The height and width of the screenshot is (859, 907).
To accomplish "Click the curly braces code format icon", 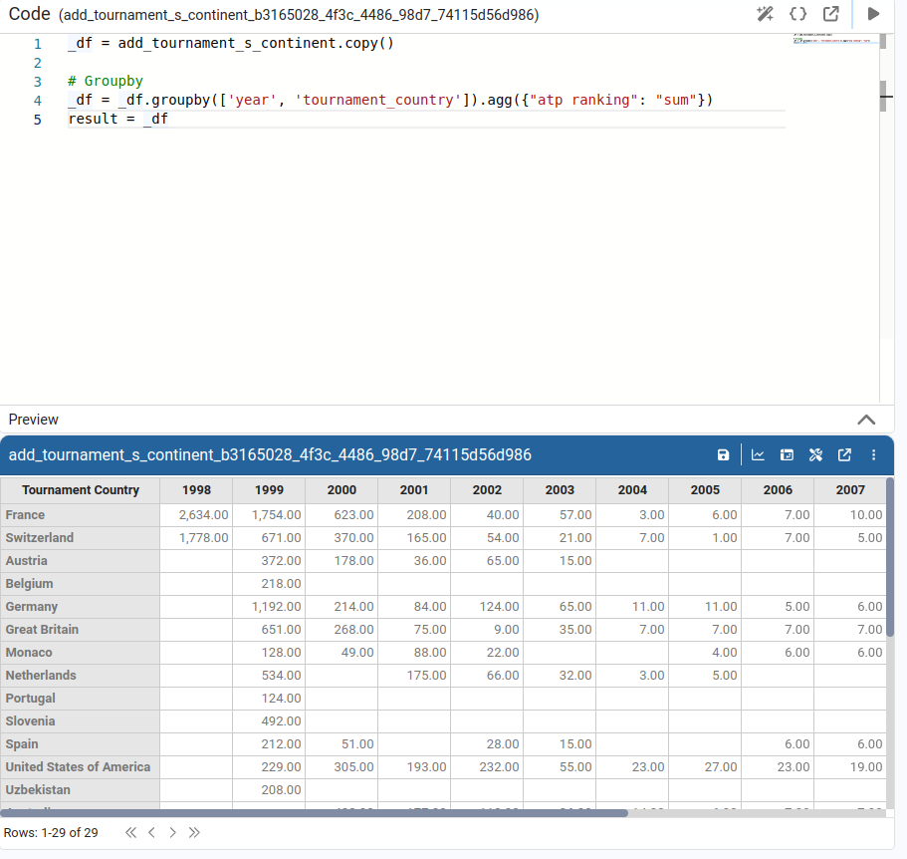I will (x=797, y=14).
